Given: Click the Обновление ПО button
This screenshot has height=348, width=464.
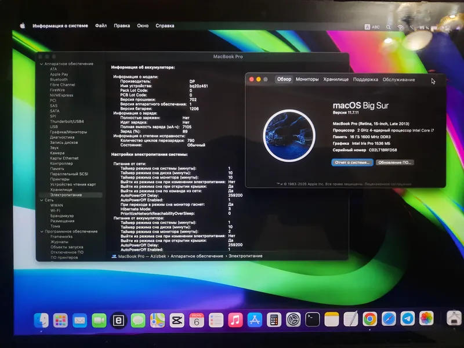Looking at the screenshot, I should click(395, 162).
